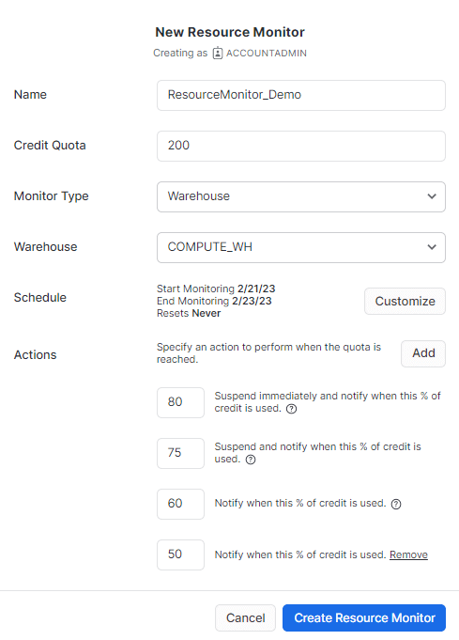Click the 'Start Monitoring 2/21/23' text
The width and height of the screenshot is (459, 640).
point(216,289)
